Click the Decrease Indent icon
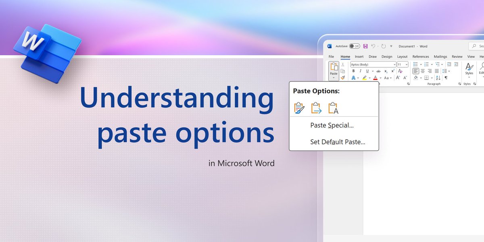 click(x=449, y=65)
